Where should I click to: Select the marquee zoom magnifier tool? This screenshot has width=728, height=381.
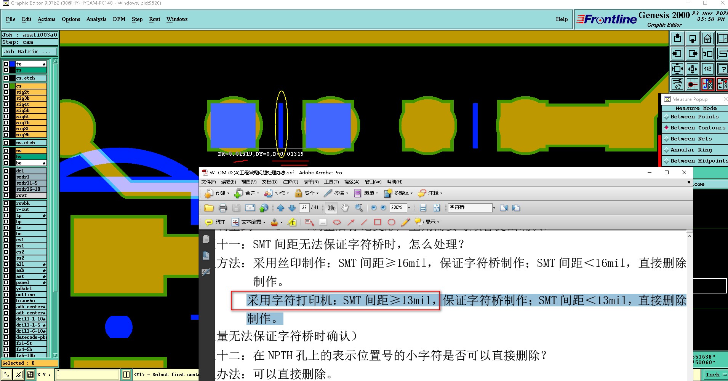click(359, 207)
